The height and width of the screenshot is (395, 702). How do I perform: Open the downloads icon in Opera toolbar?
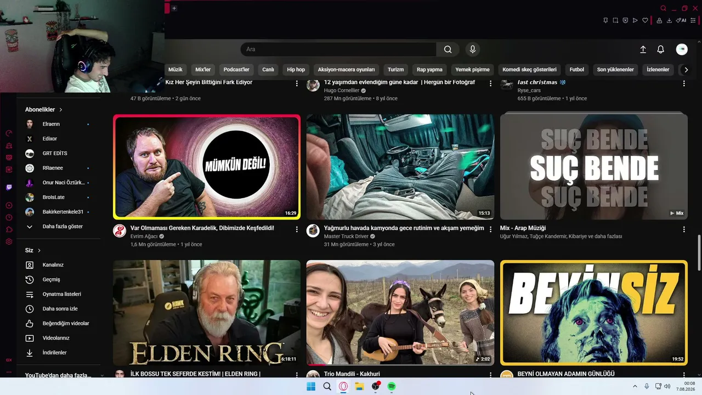(669, 20)
